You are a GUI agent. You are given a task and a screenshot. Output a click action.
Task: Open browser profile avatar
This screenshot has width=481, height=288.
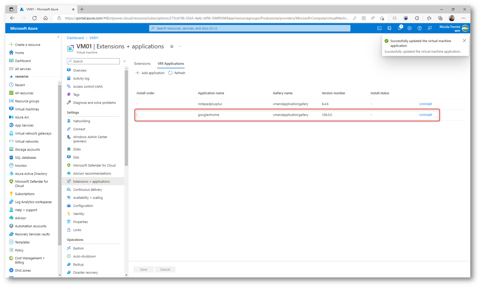click(452, 18)
